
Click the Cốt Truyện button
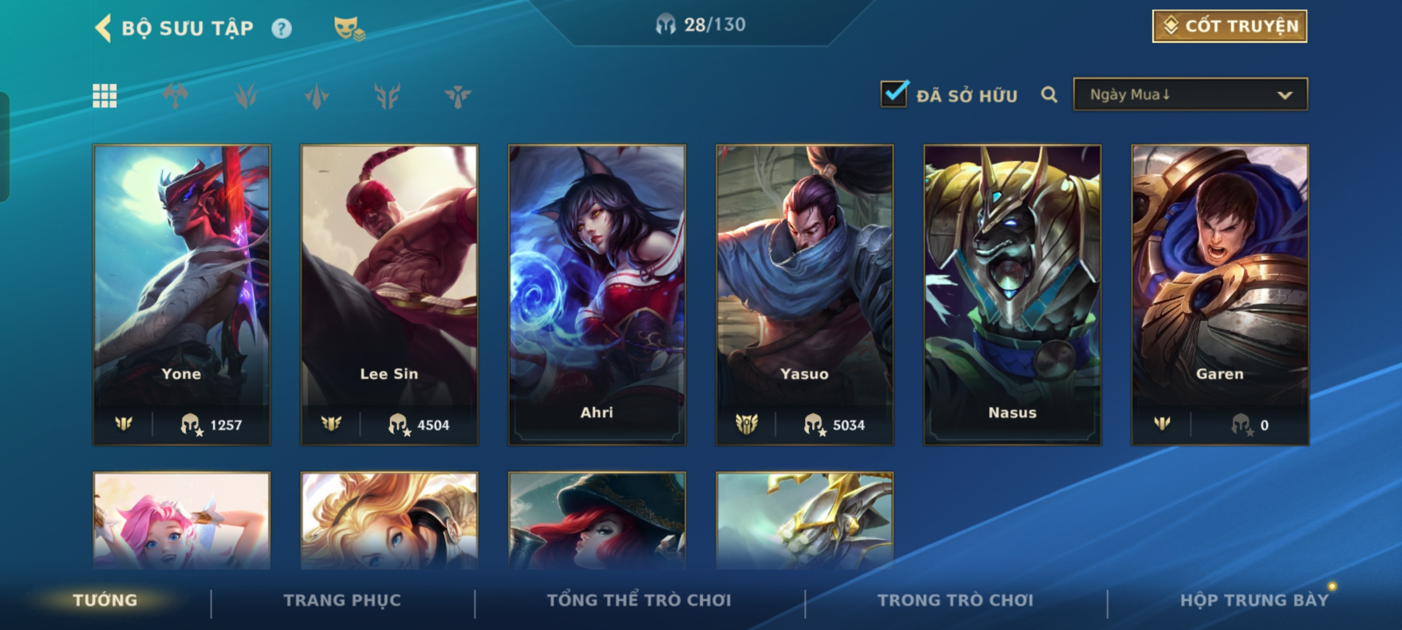click(1230, 26)
